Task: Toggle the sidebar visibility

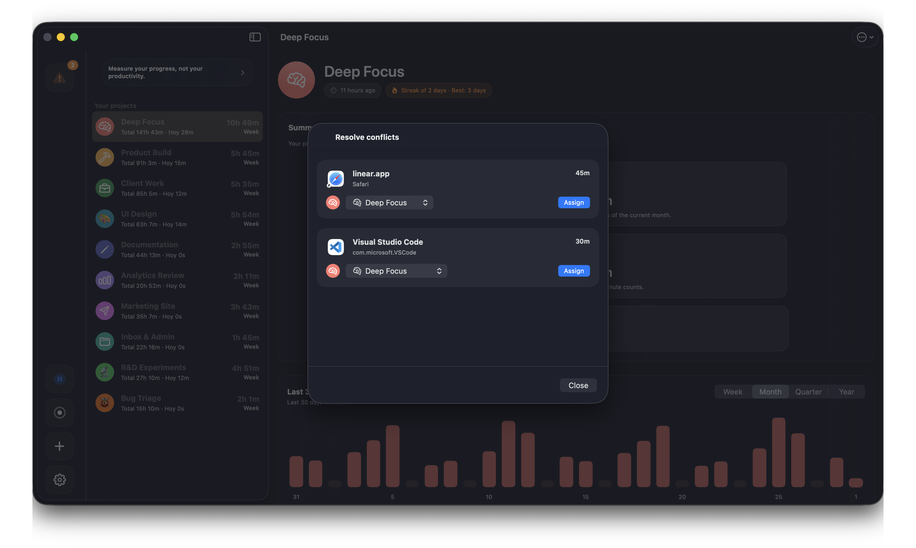Action: tap(255, 37)
